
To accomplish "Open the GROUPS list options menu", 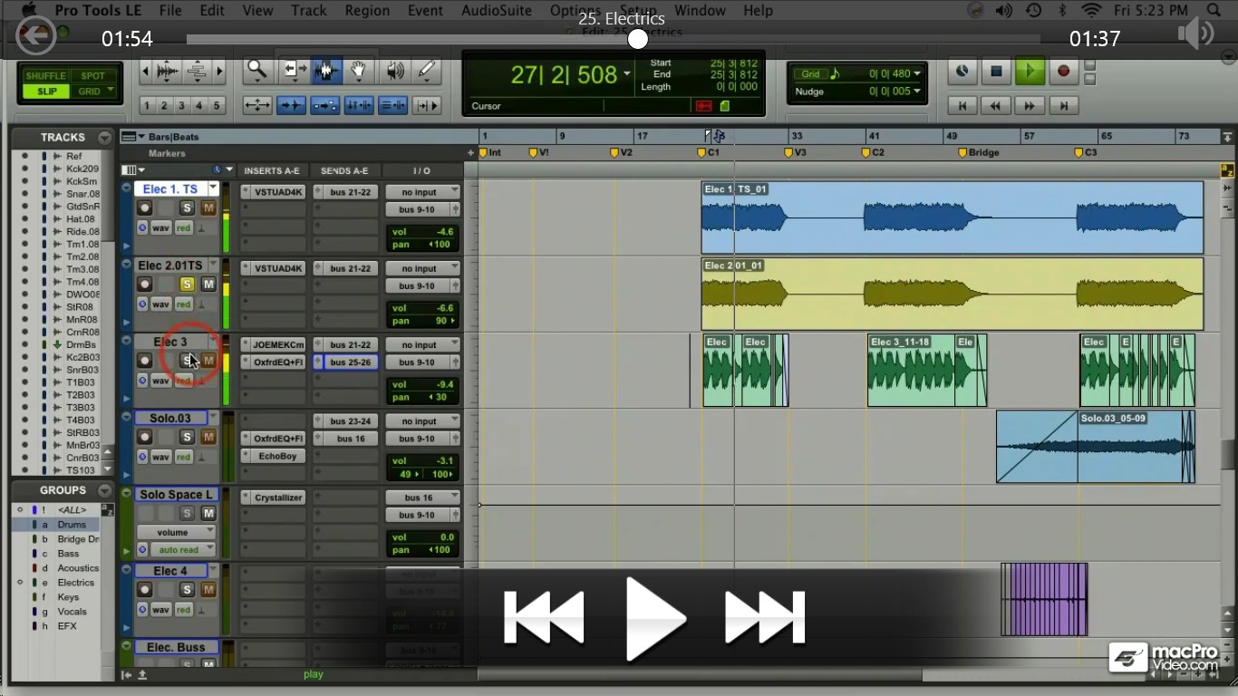I will [105, 490].
